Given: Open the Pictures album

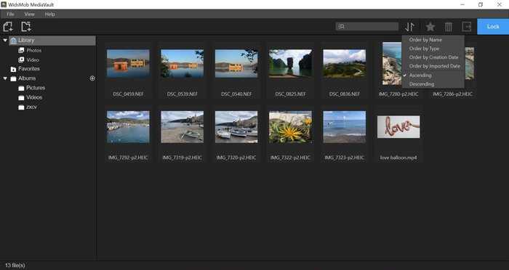Looking at the screenshot, I should [36, 88].
